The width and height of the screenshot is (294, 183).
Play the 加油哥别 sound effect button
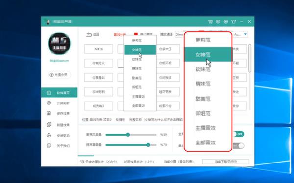pos(98,92)
